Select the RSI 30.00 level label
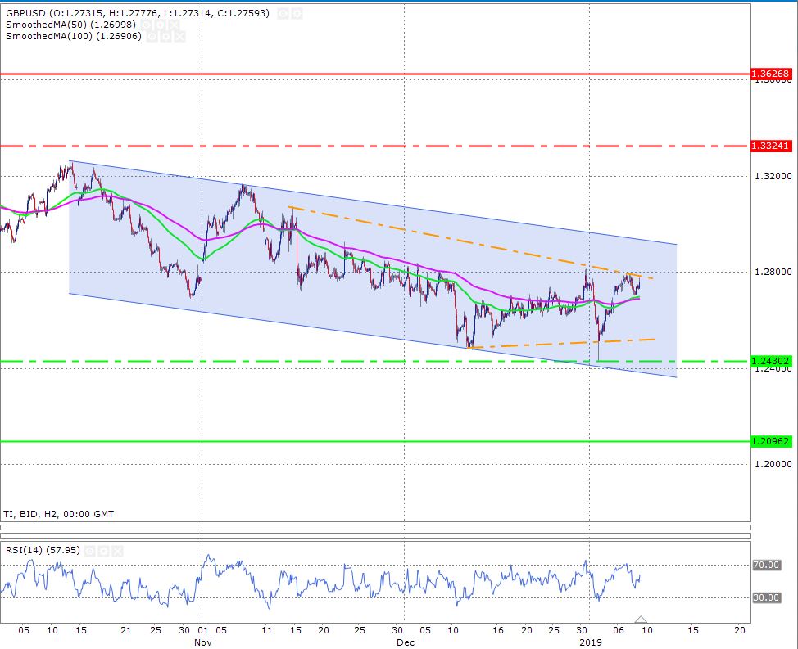Viewport: 798px width, 649px height. click(766, 597)
